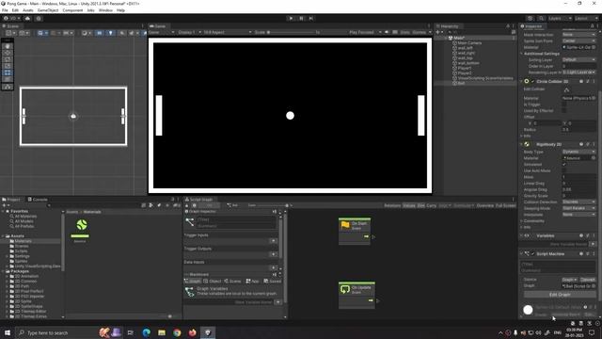Screen dimensions: 602x339
Task: Click the undo history icon in top right toolbar
Action: [531, 18]
